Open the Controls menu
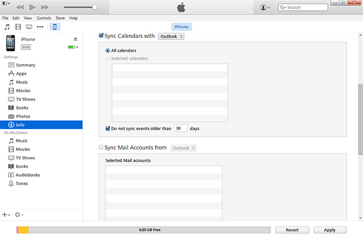 click(44, 18)
